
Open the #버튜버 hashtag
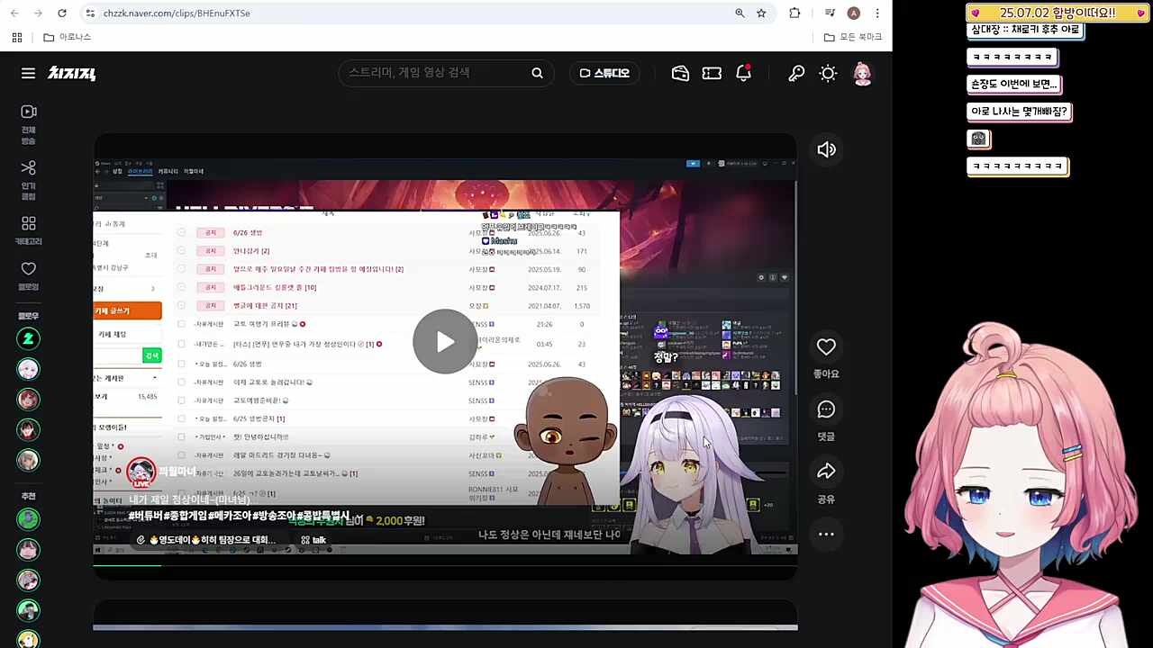point(145,516)
